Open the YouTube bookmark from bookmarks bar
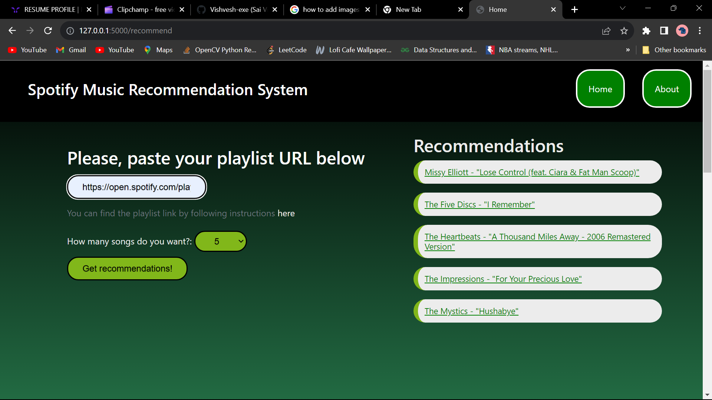This screenshot has width=712, height=400. (27, 50)
